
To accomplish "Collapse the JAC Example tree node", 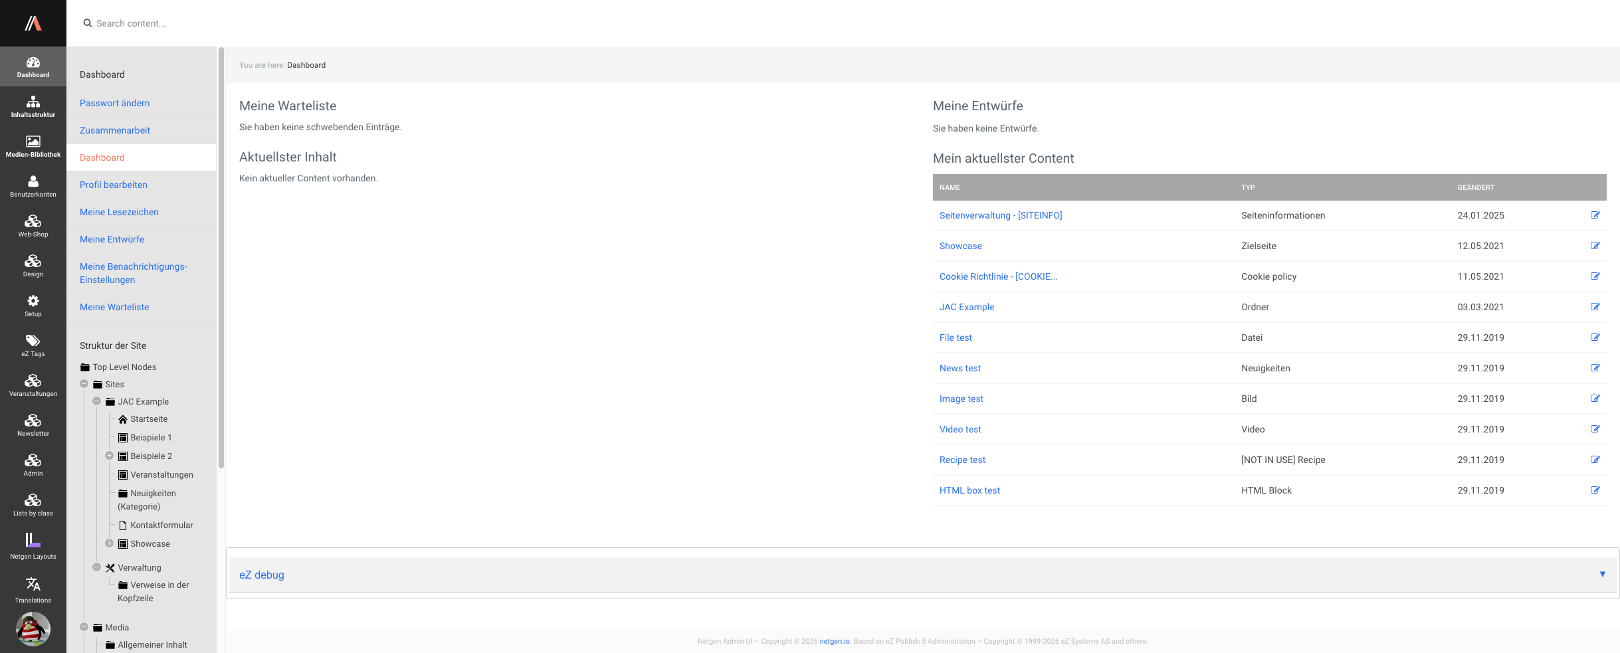I will [97, 401].
